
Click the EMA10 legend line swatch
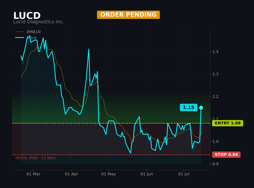click(20, 32)
